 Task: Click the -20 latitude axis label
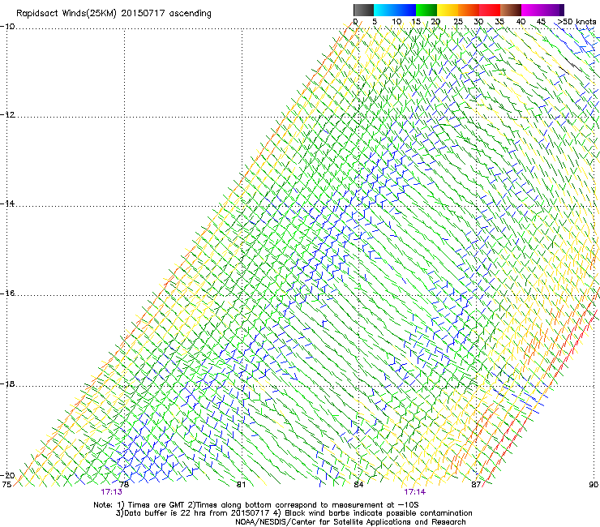pos(7,476)
